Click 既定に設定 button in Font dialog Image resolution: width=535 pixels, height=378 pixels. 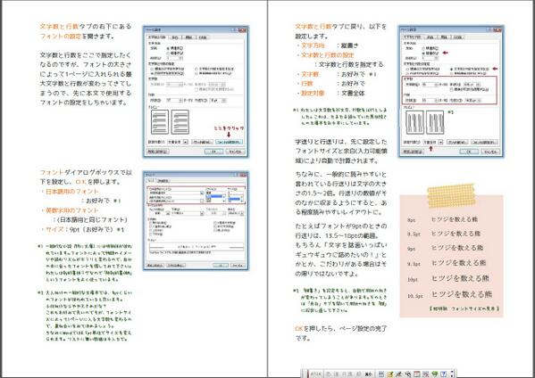coord(155,266)
